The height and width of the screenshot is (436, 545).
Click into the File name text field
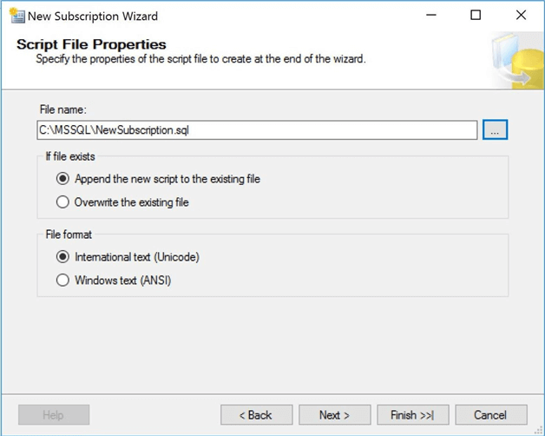[257, 129]
